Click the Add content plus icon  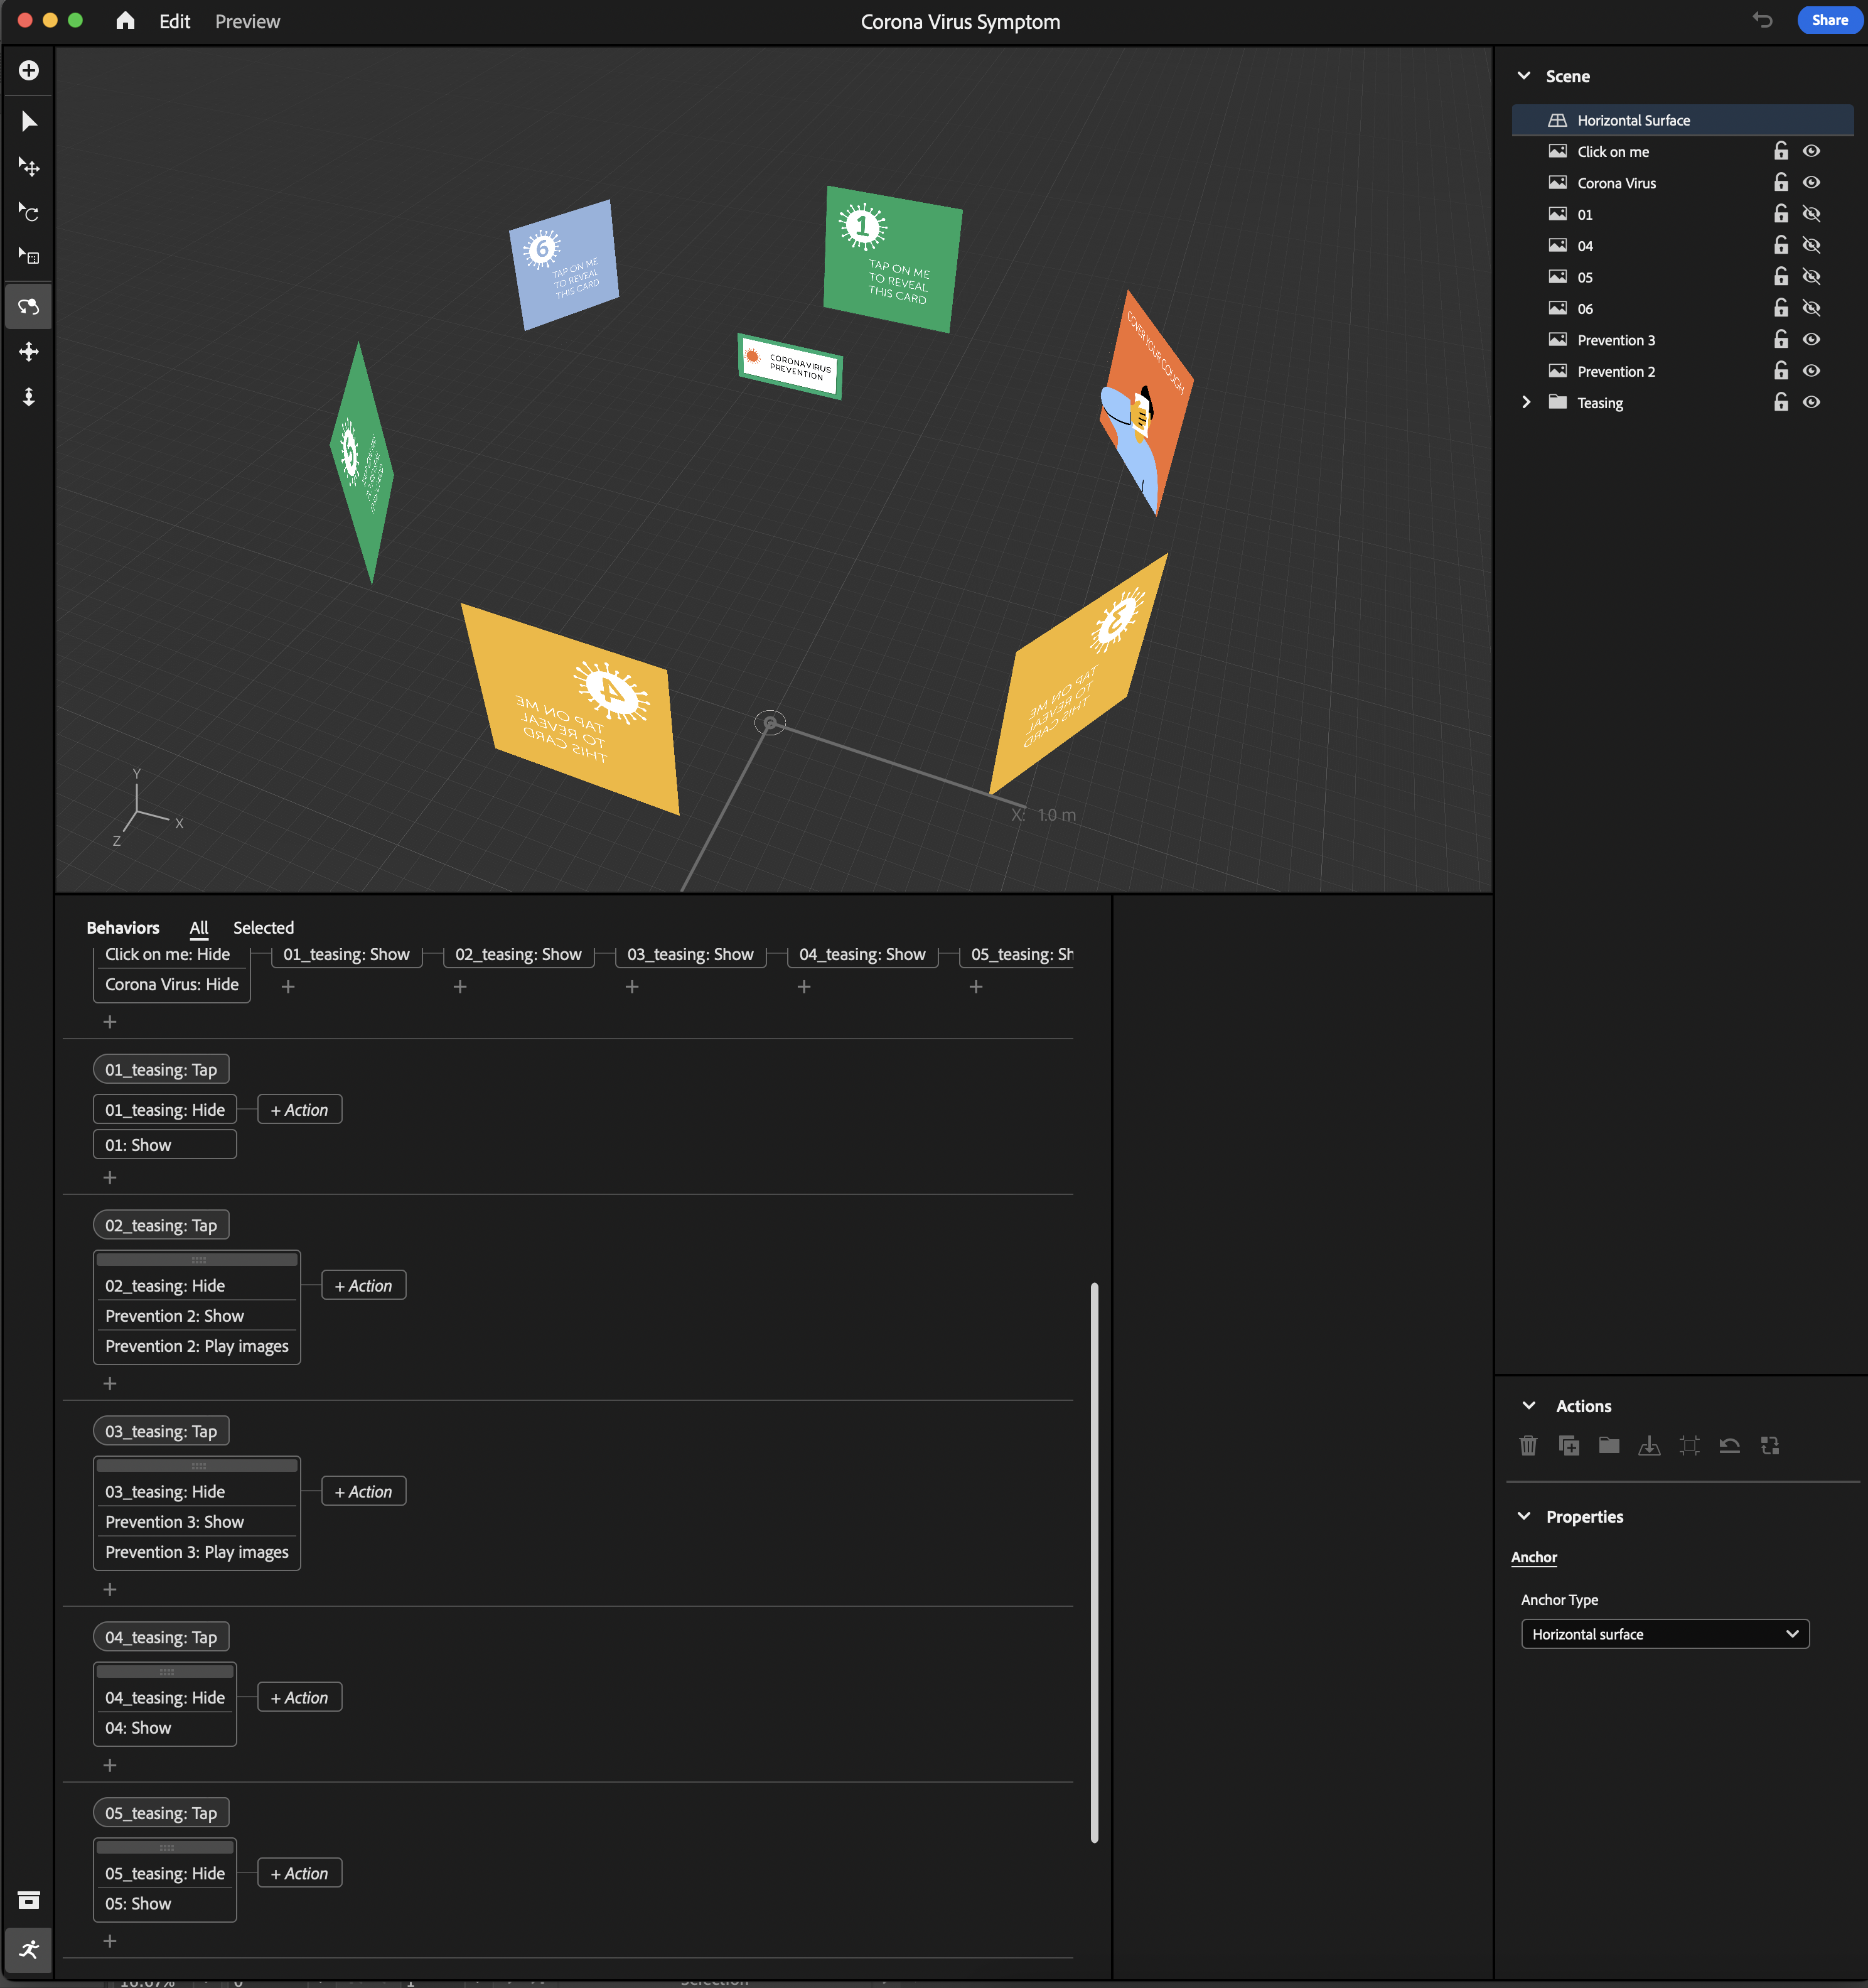click(29, 70)
